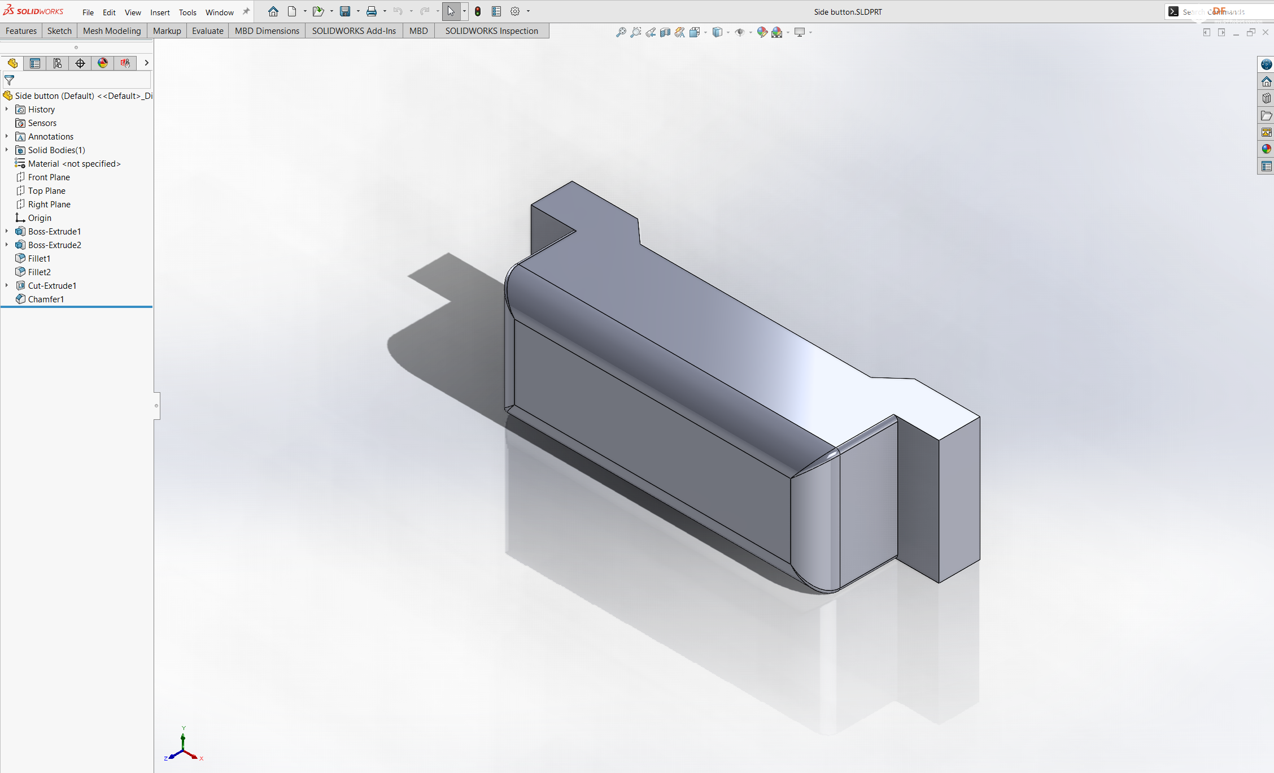Click the Print icon
Screen dimensions: 1274x773
coord(372,11)
